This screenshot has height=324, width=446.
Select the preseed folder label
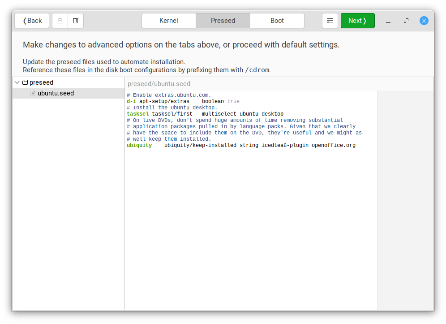click(x=41, y=82)
